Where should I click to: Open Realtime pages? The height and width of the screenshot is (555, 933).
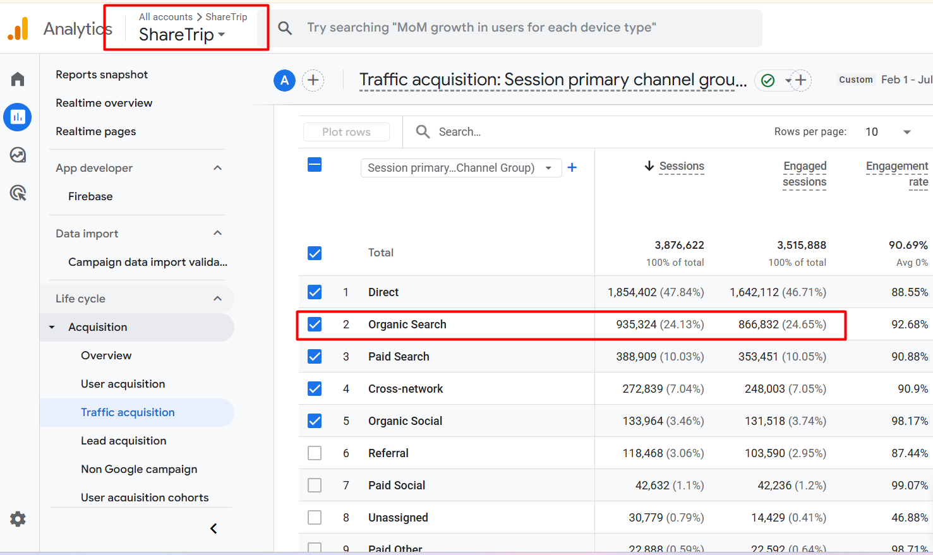pyautogui.click(x=95, y=131)
